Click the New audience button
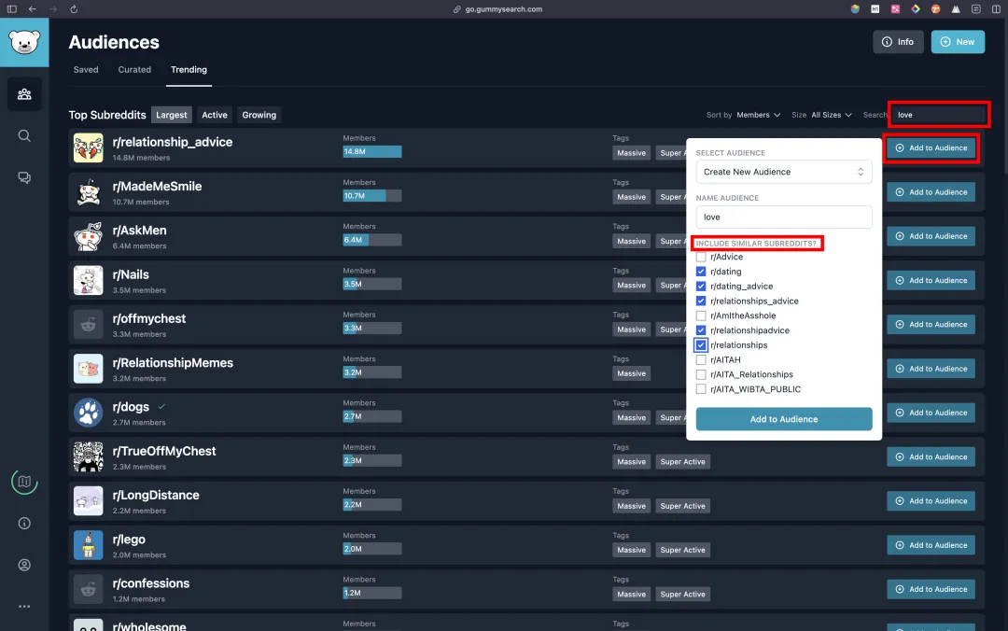1008x631 pixels. pyautogui.click(x=958, y=42)
